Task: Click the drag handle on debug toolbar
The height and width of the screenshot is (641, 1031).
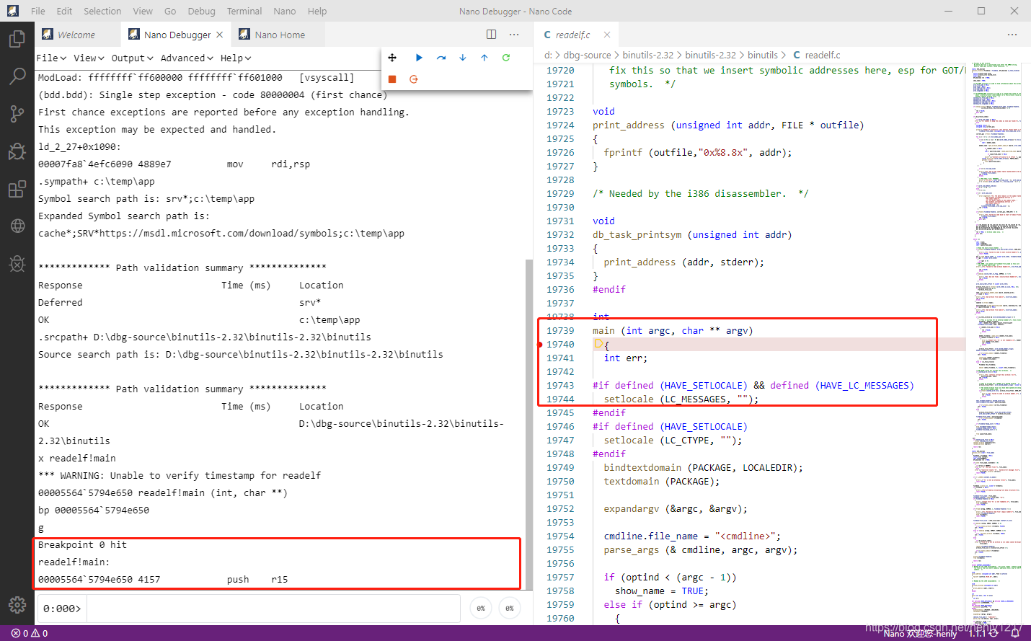Action: pos(392,58)
